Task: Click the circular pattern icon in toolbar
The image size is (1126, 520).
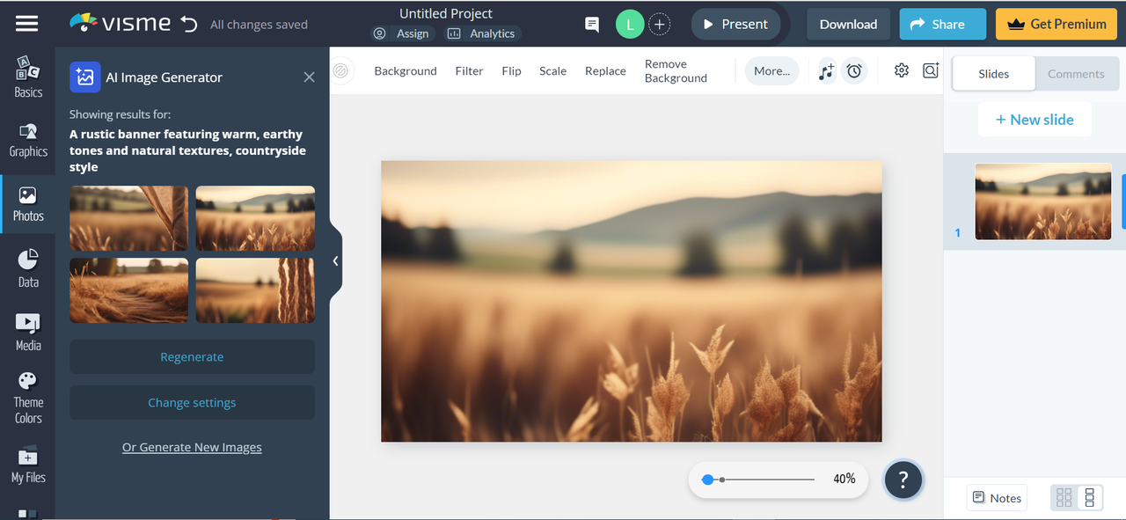Action: pyautogui.click(x=340, y=70)
